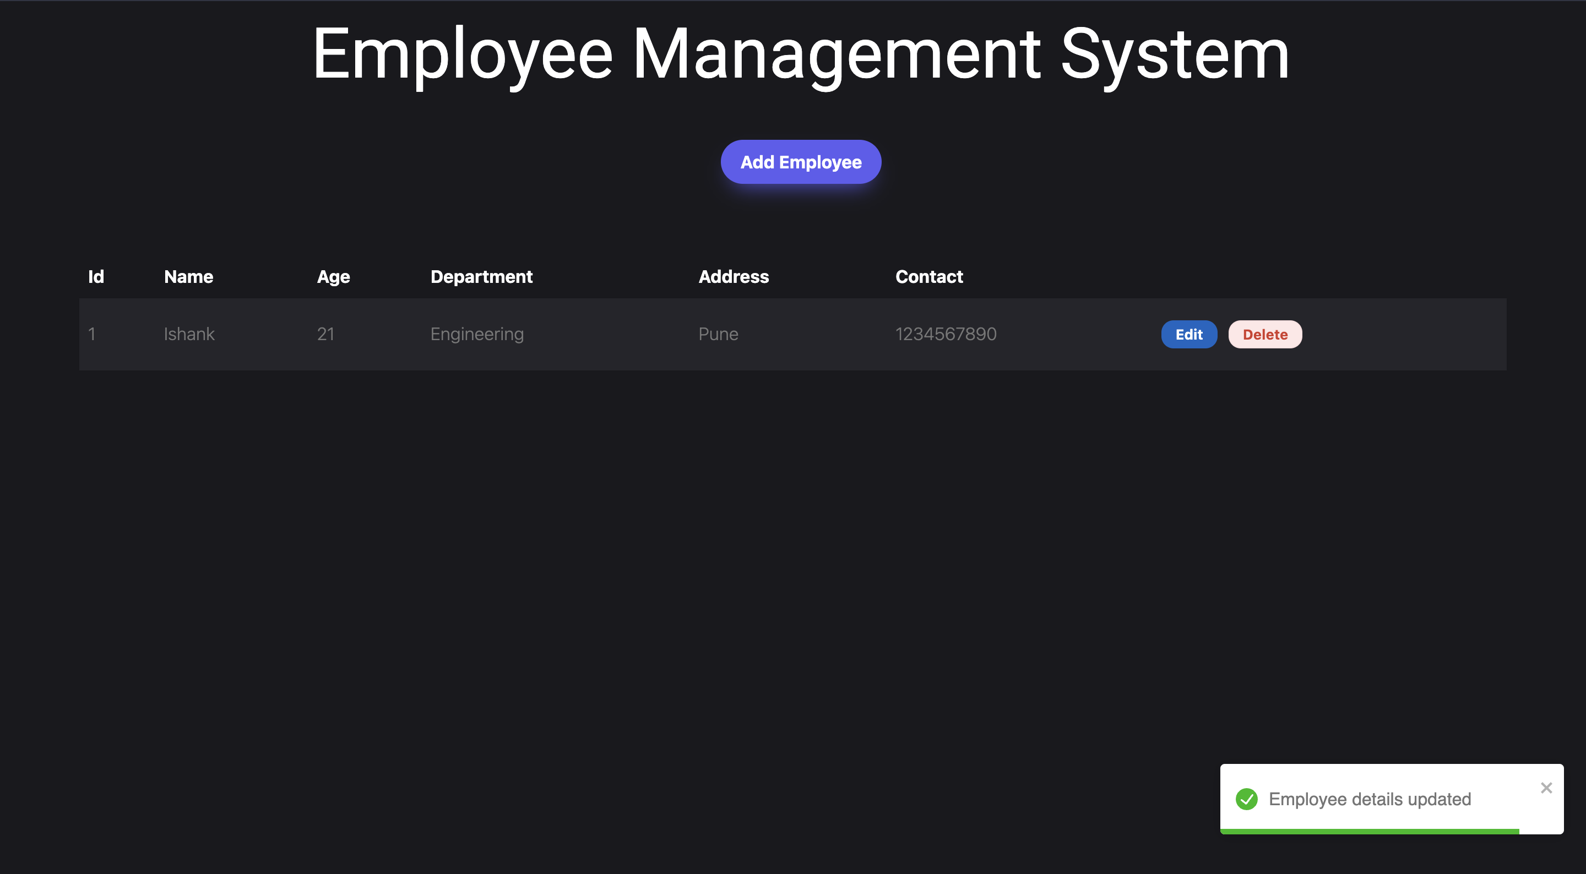1586x874 pixels.
Task: Click the green success checkmark icon
Action: [1246, 799]
